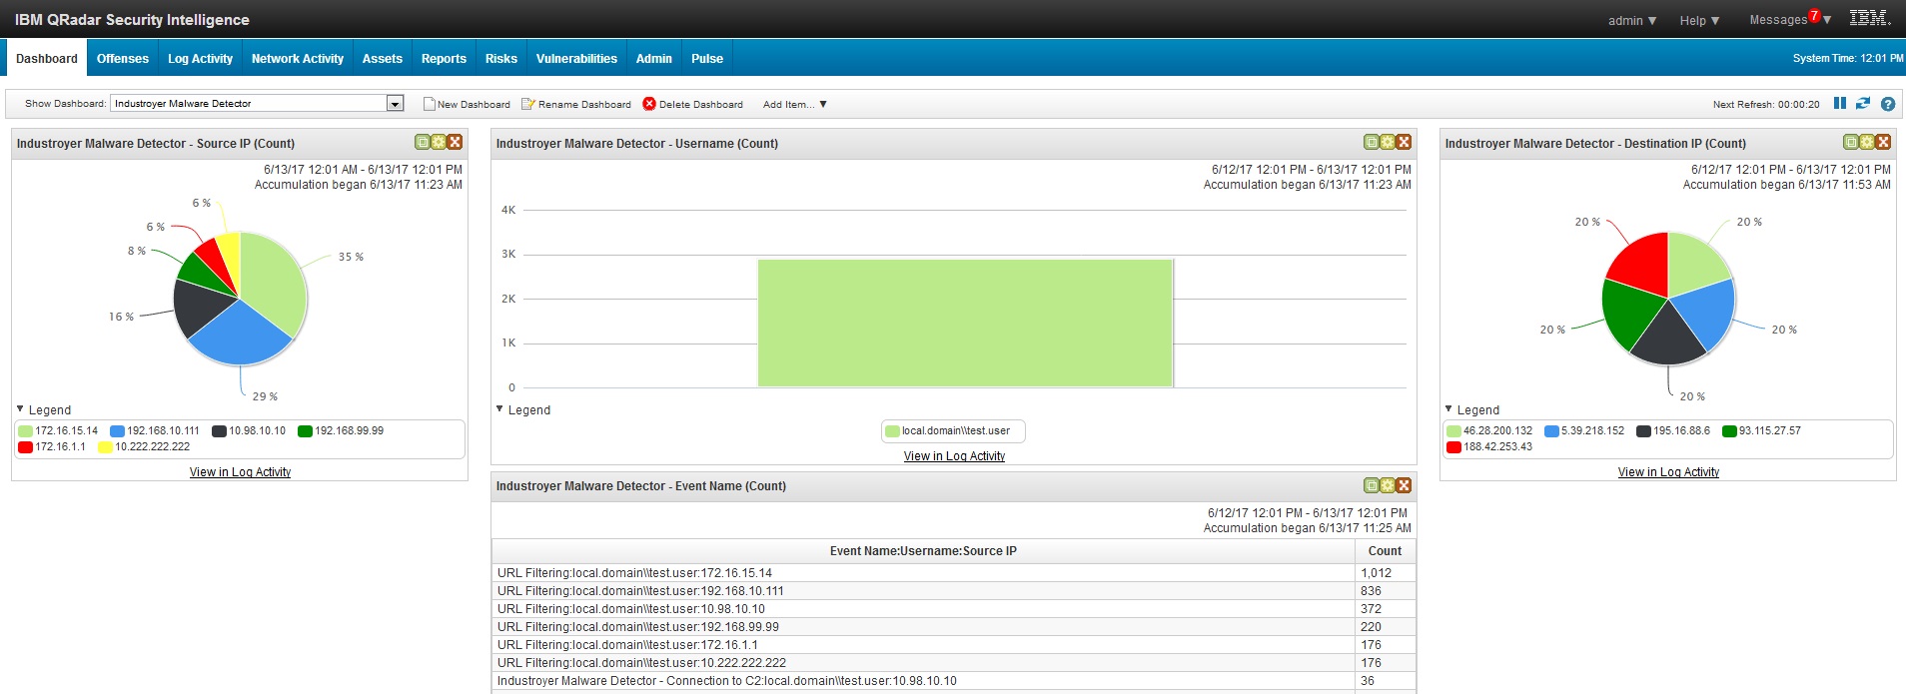
Task: Click the Delete Dashboard red icon
Action: pos(649,104)
